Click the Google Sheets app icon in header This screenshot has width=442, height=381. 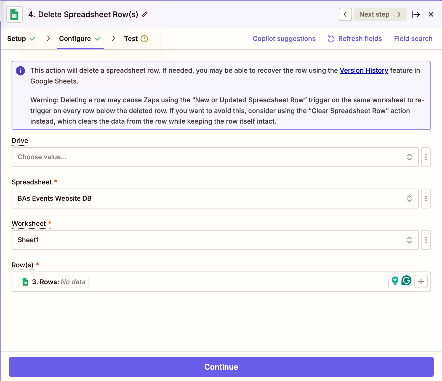(x=14, y=14)
